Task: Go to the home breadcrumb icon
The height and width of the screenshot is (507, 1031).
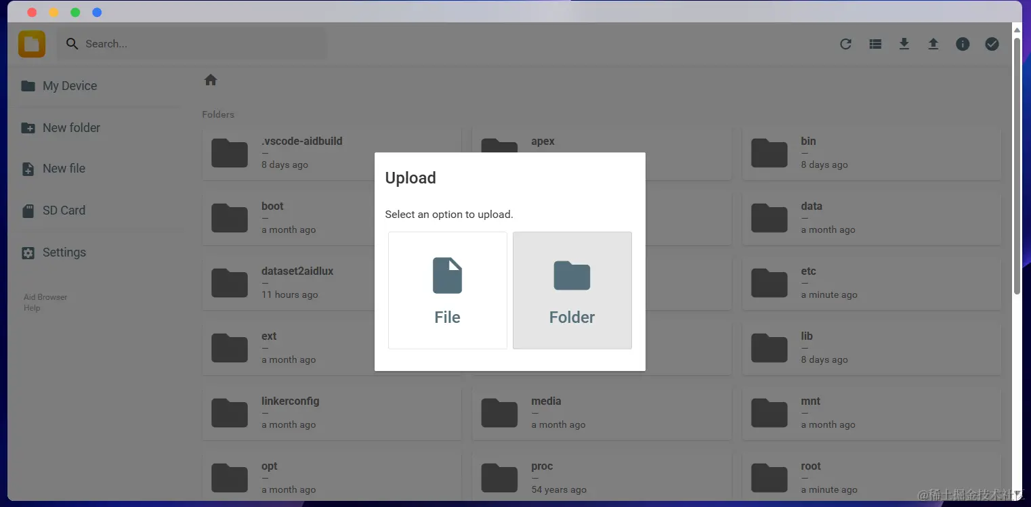Action: click(211, 80)
